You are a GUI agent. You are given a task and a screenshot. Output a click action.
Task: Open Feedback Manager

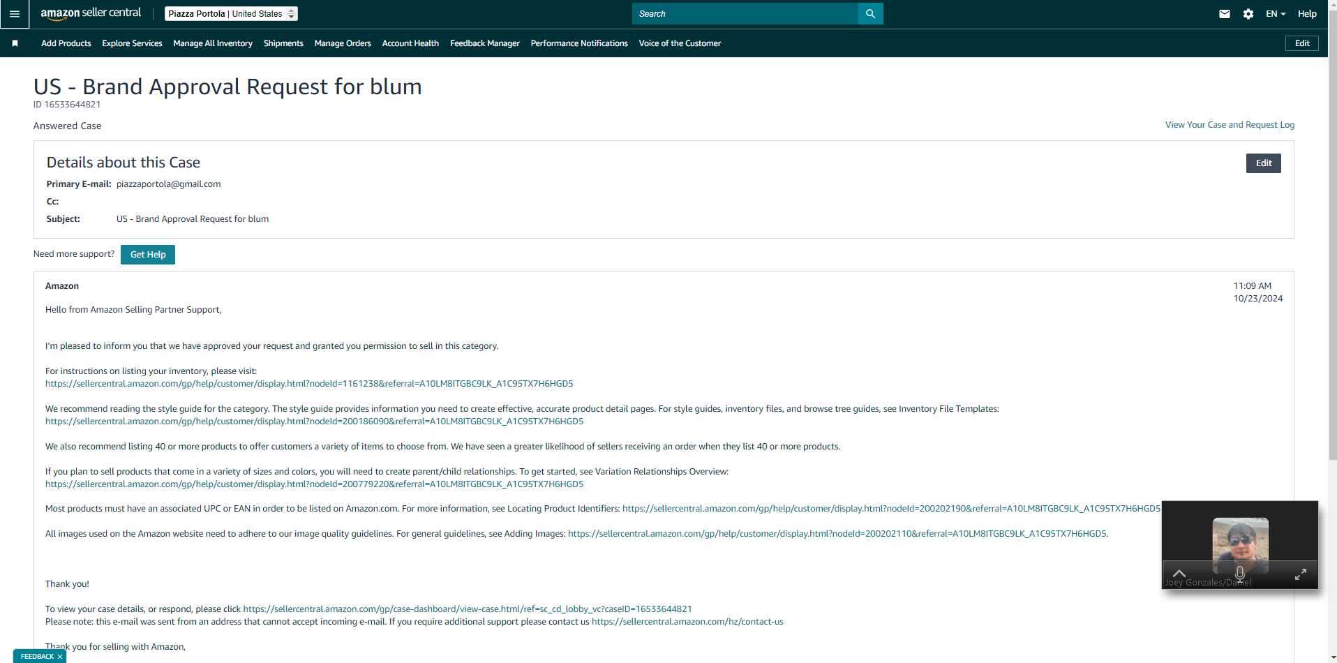coord(485,43)
